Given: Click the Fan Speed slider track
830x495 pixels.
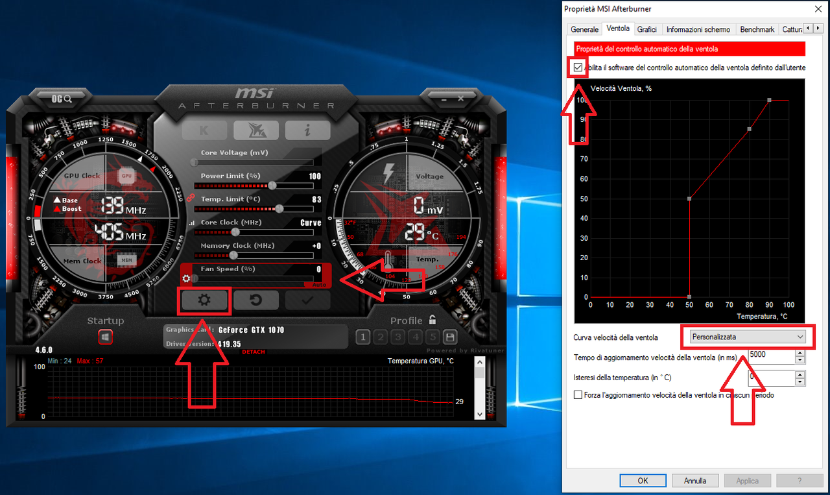Looking at the screenshot, I should pos(254,278).
